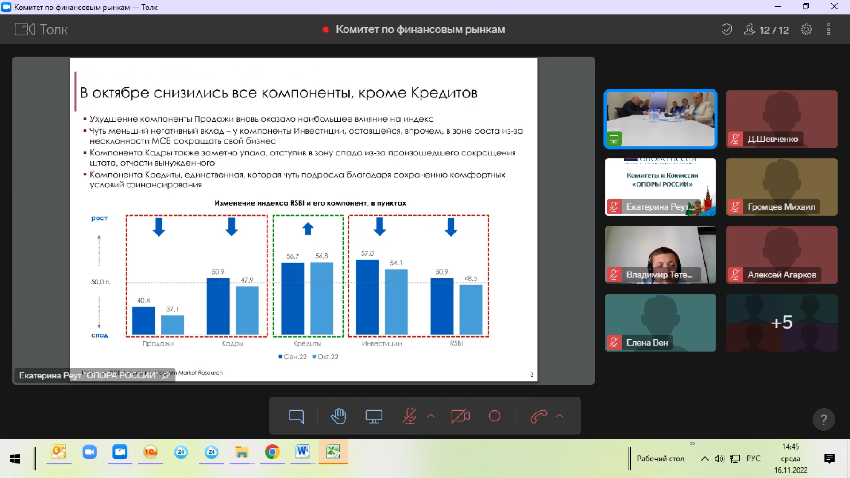850x478 pixels.
Task: Select Громцев Михаил participant tile
Action: click(x=781, y=187)
